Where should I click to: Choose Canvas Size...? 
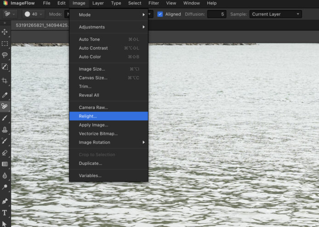point(108,78)
